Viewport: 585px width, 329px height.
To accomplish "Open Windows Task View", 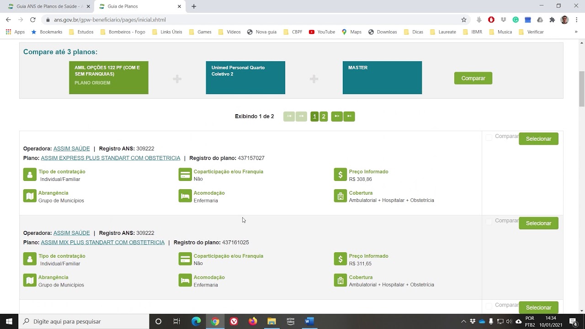I will (177, 321).
